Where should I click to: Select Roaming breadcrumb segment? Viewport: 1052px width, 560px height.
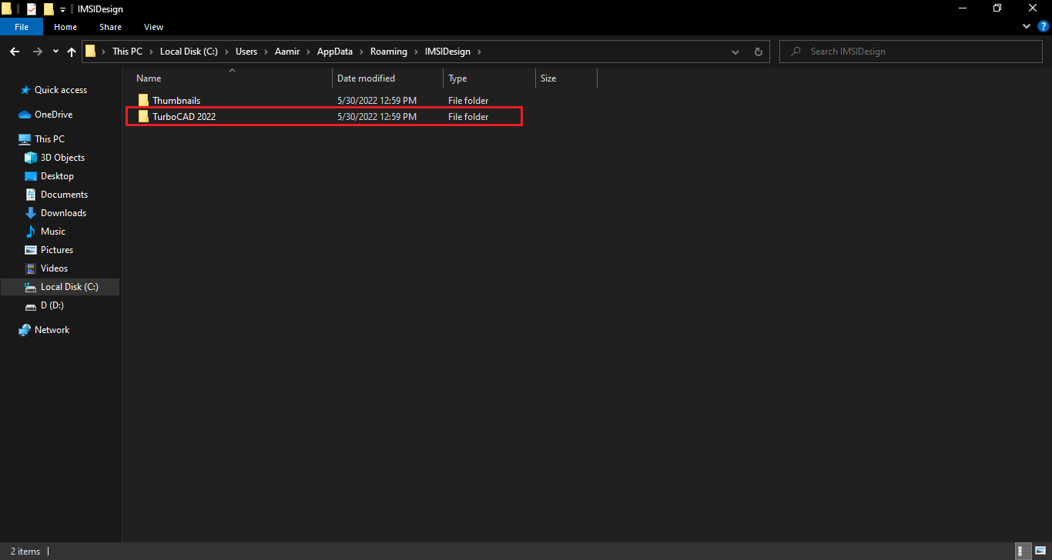click(388, 52)
